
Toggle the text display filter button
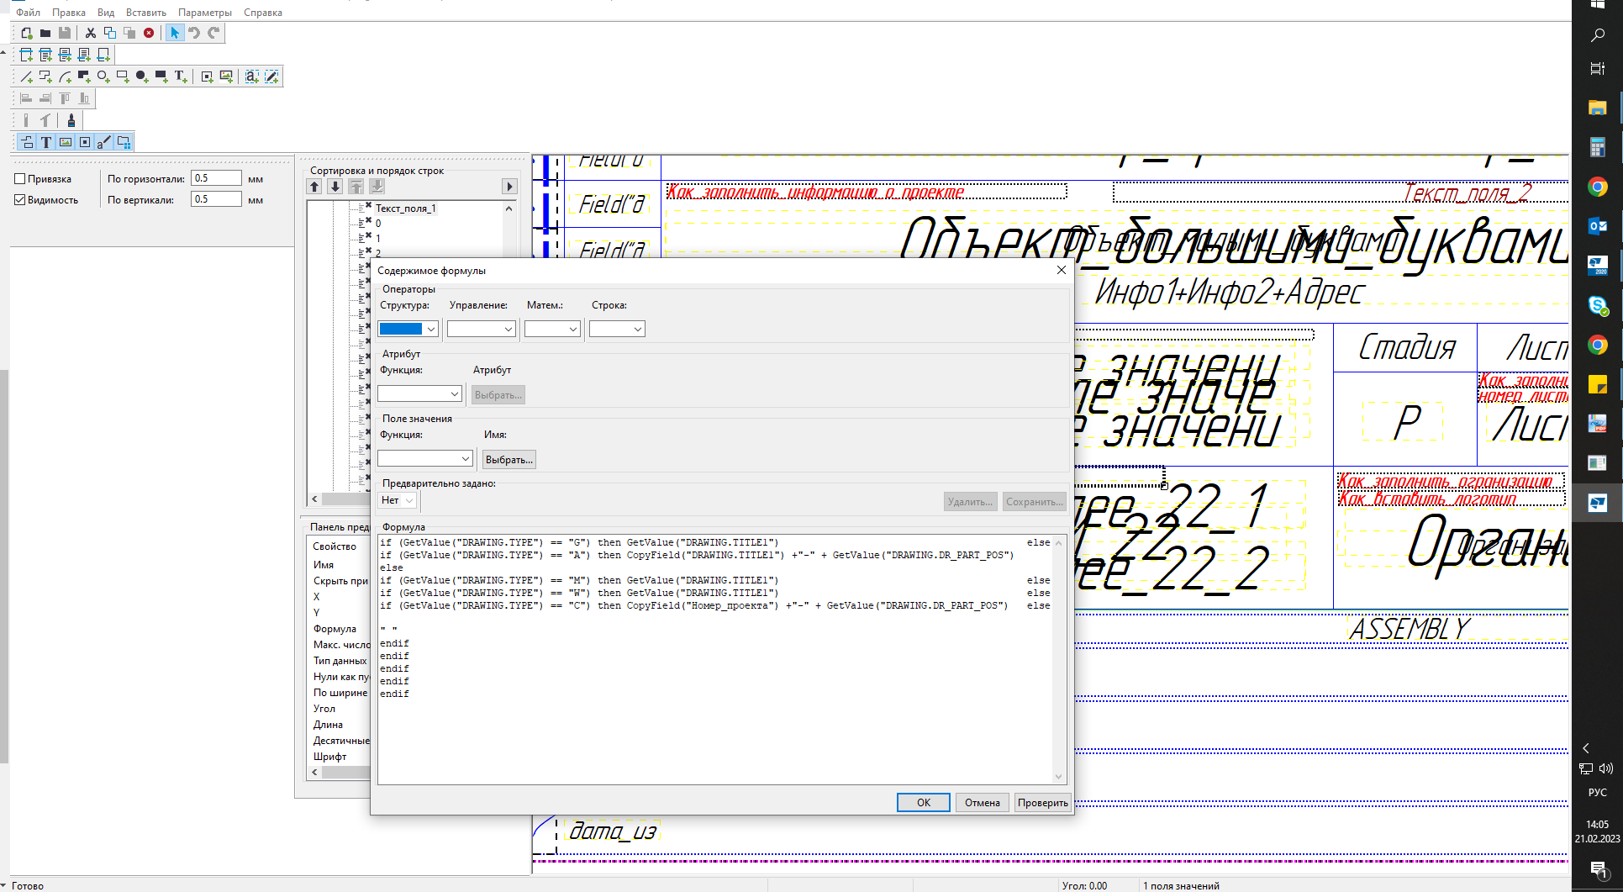pyautogui.click(x=46, y=142)
